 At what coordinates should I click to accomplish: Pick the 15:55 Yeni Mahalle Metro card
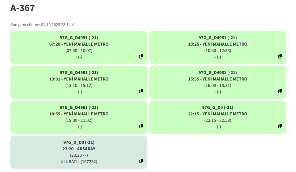pyautogui.click(x=218, y=82)
